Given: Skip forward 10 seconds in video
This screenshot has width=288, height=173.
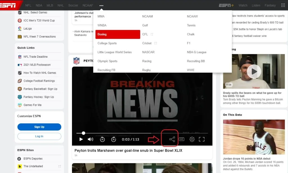Looking at the screenshot, I should [x=114, y=140].
